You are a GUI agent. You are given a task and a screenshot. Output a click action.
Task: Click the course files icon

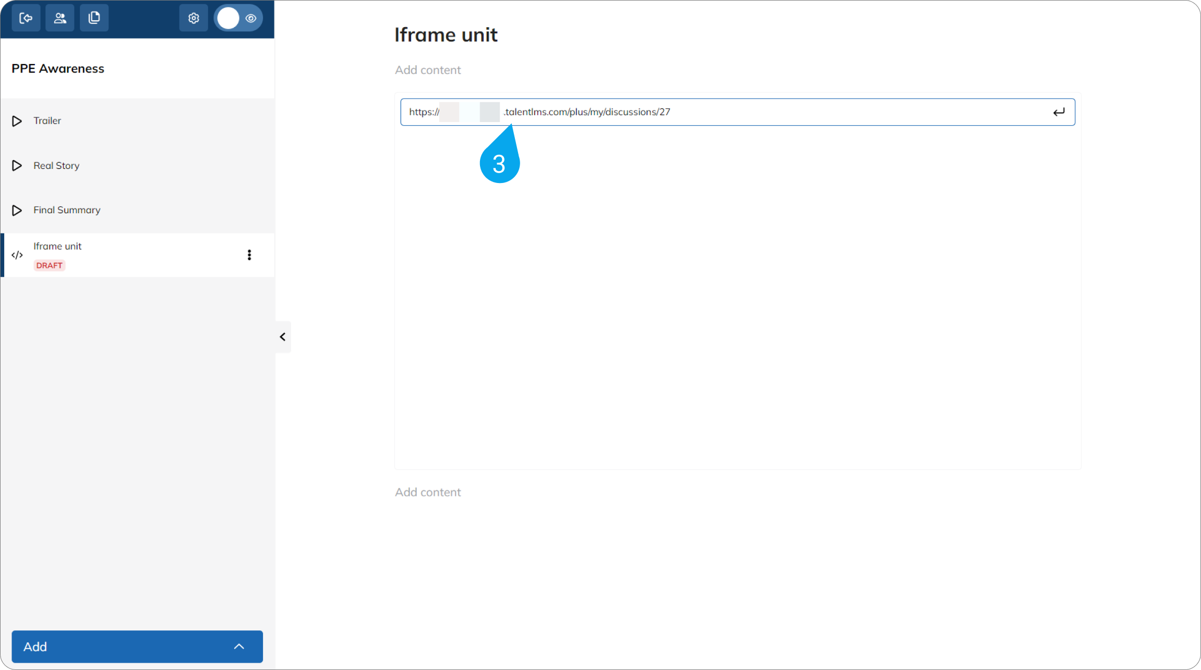(x=94, y=18)
